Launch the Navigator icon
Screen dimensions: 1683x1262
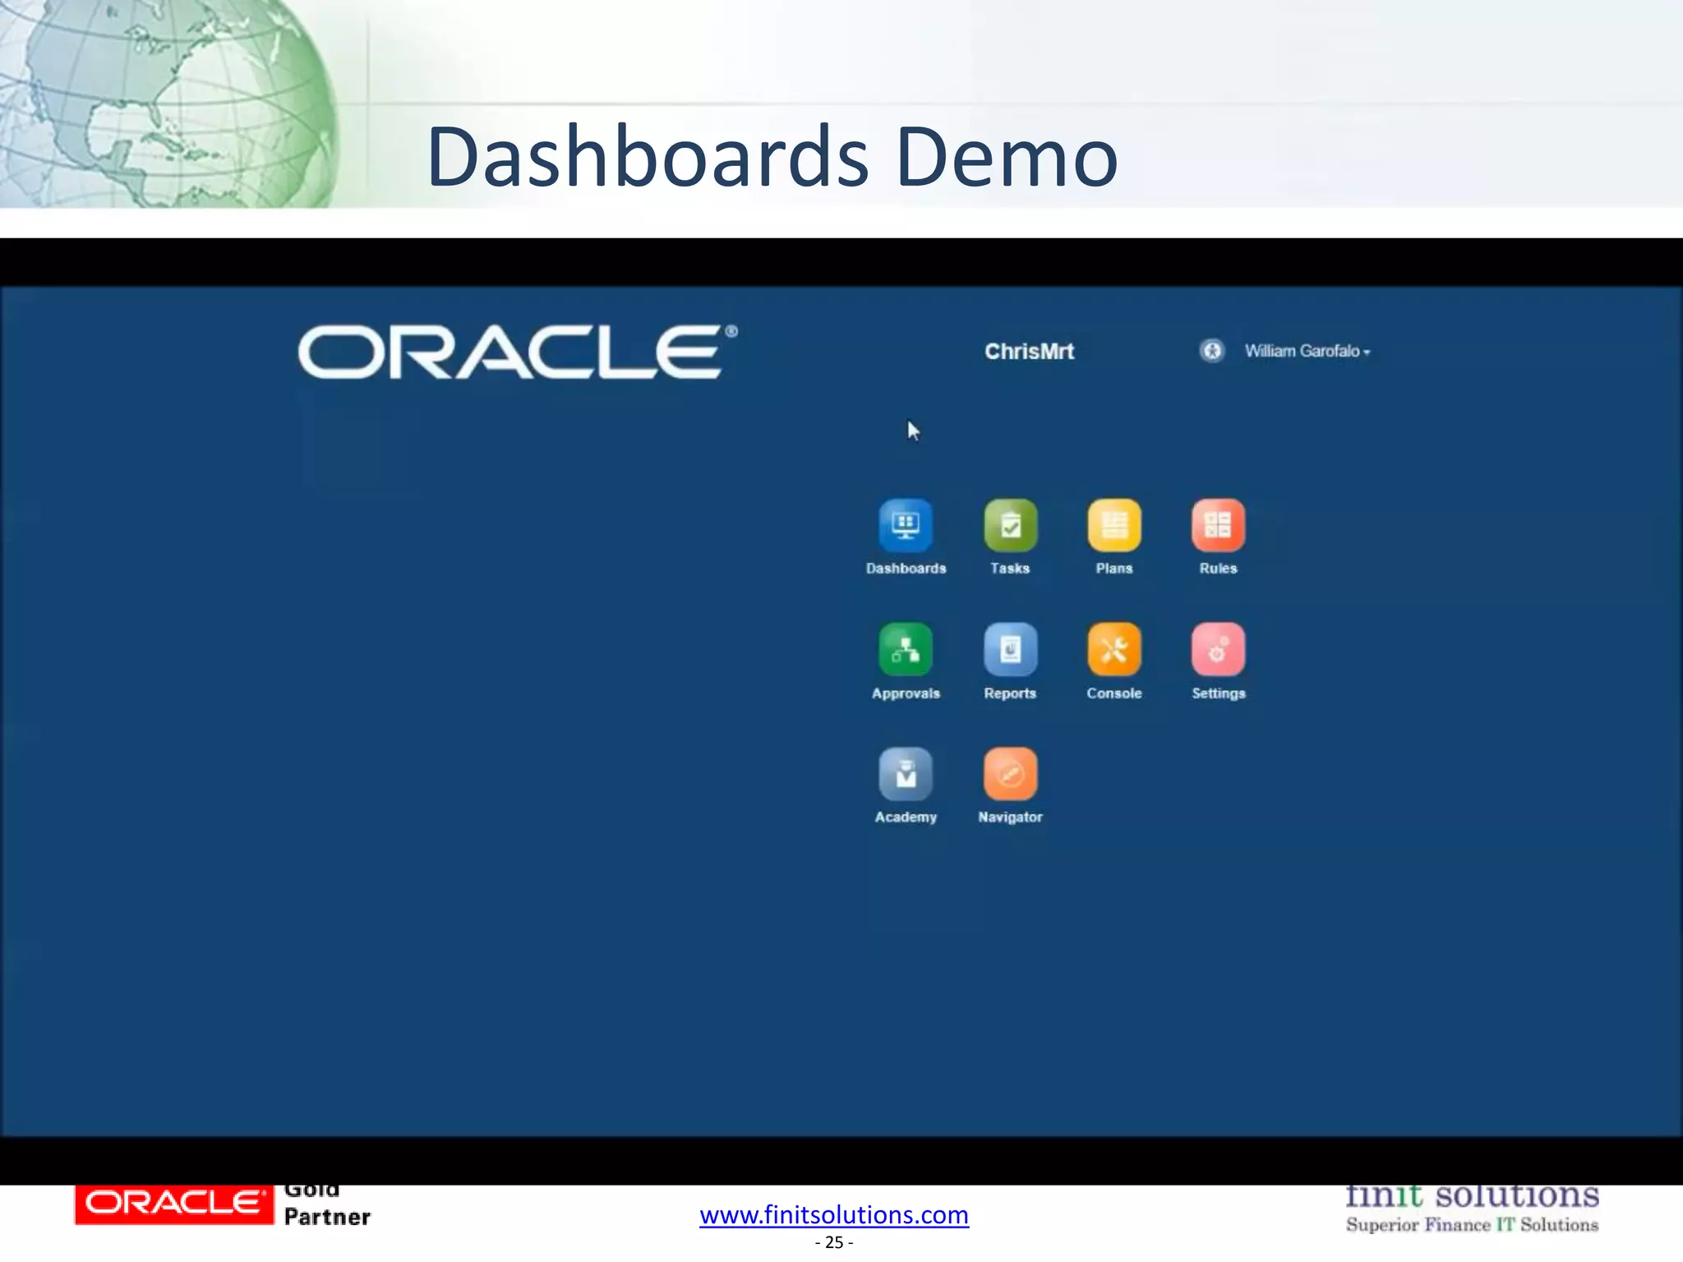point(1010,774)
